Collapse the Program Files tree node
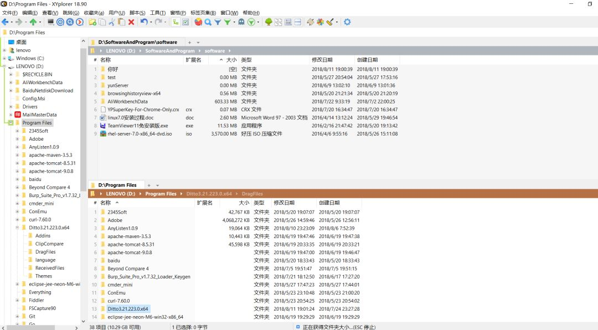The height and width of the screenshot is (330, 598). tap(11, 123)
